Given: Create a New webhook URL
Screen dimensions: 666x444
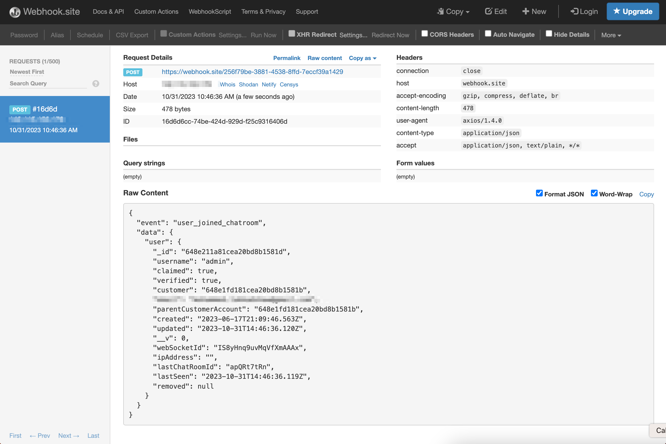Looking at the screenshot, I should (534, 12).
